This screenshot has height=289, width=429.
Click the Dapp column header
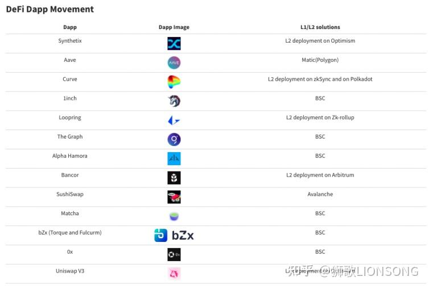[70, 27]
